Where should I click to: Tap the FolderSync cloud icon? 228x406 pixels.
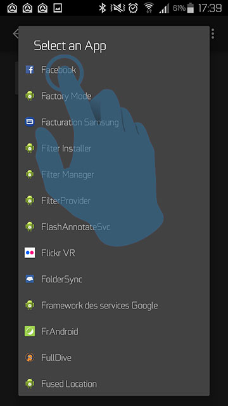(x=30, y=279)
